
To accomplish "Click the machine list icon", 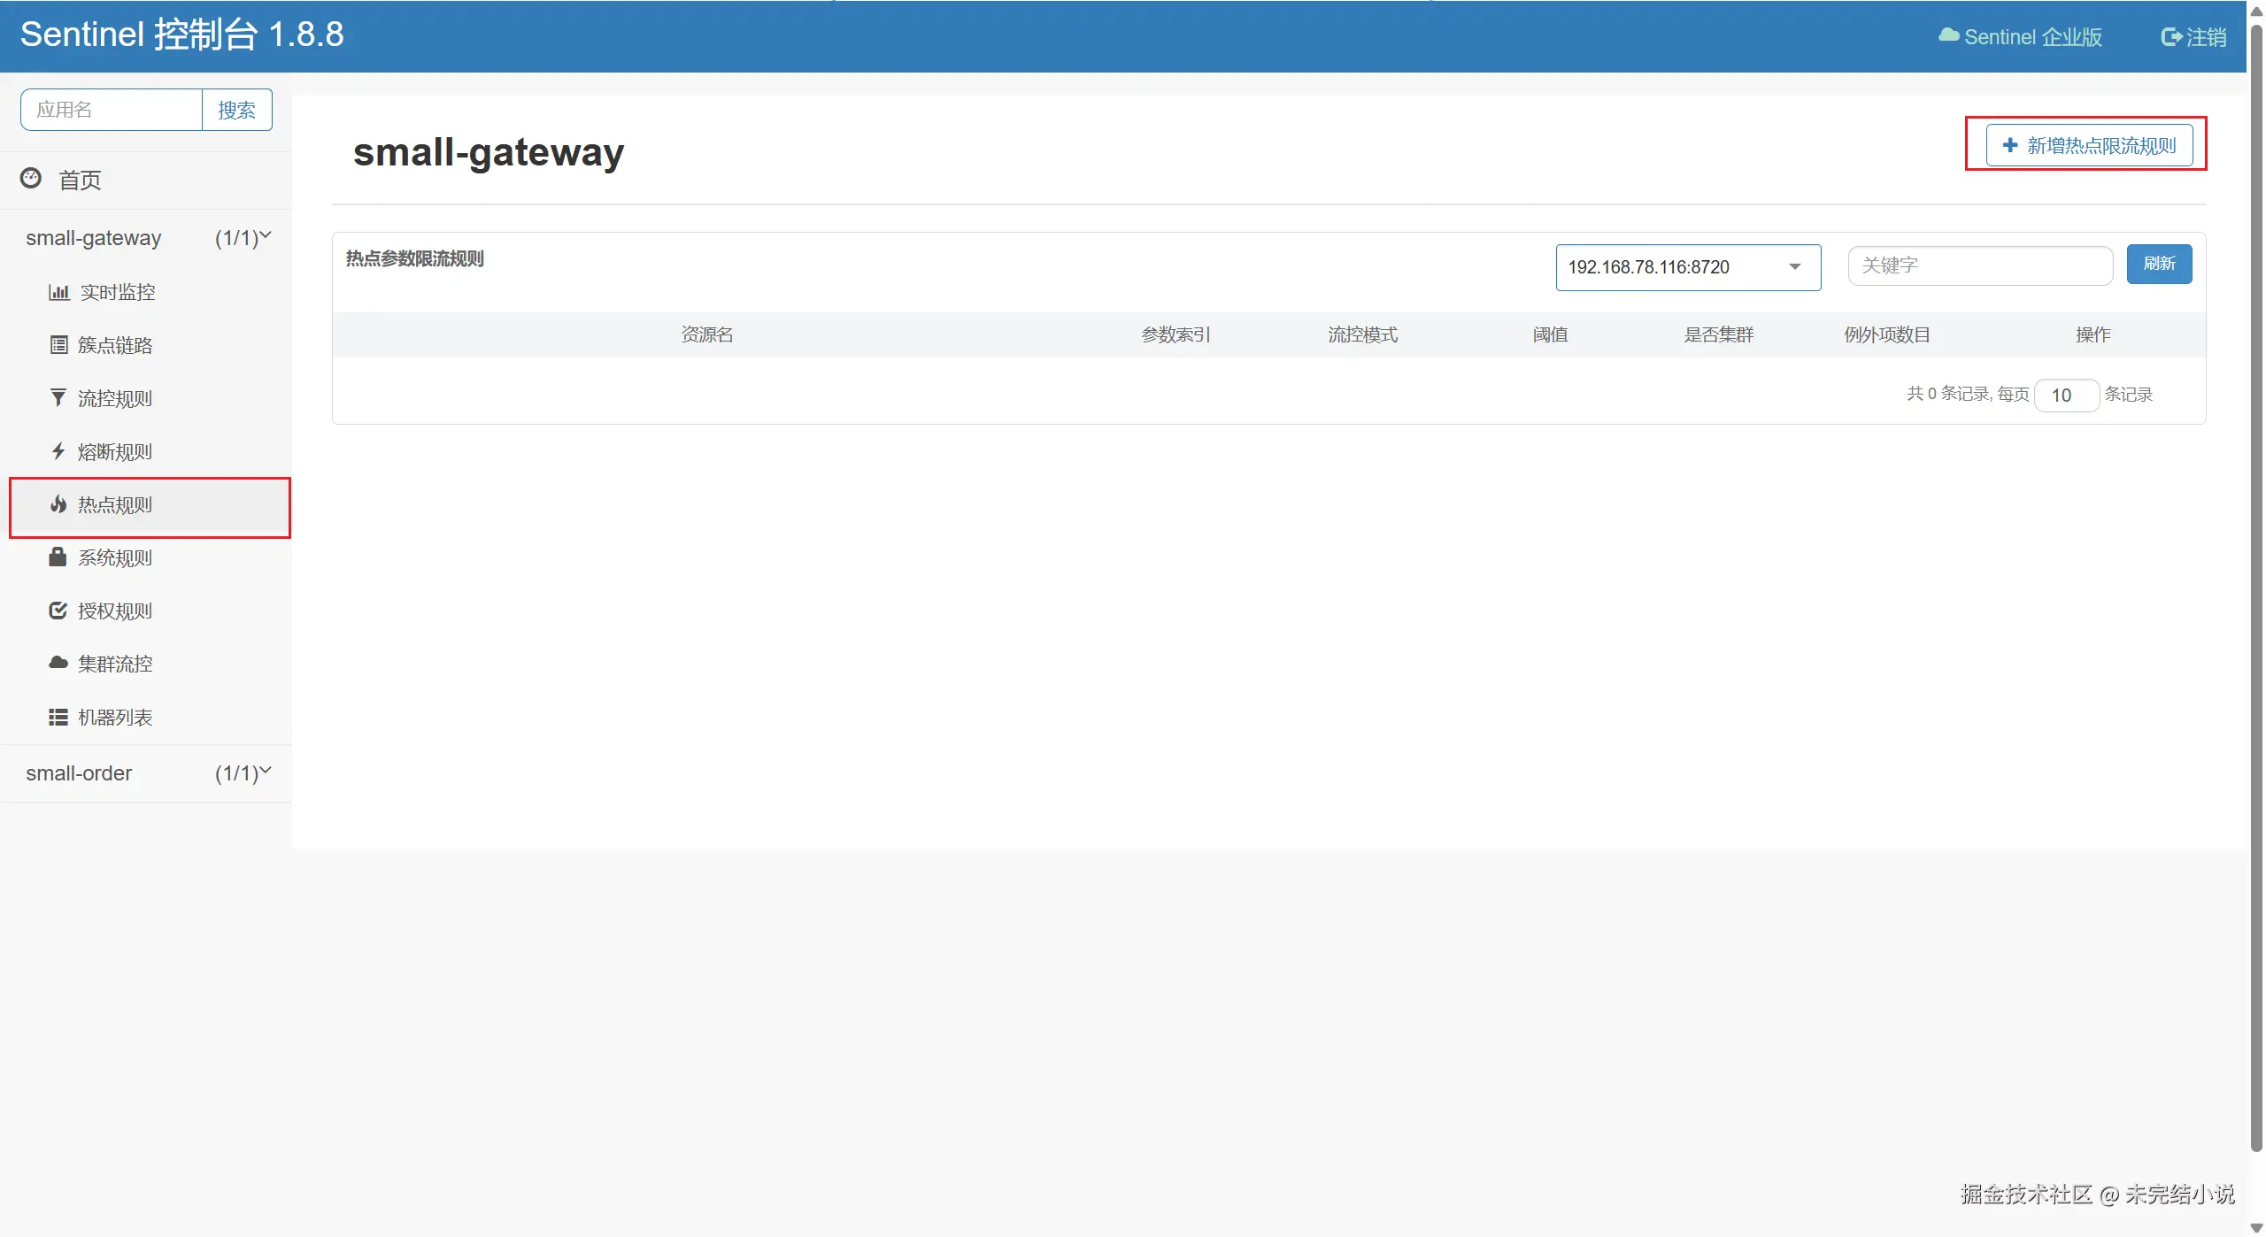I will [58, 717].
